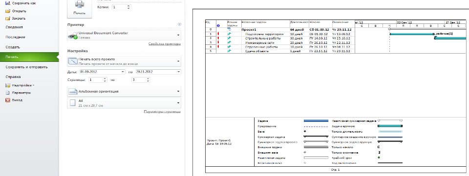Click the Строительные работы row in the preview
The height and width of the screenshot is (176, 469).
pyautogui.click(x=280, y=38)
